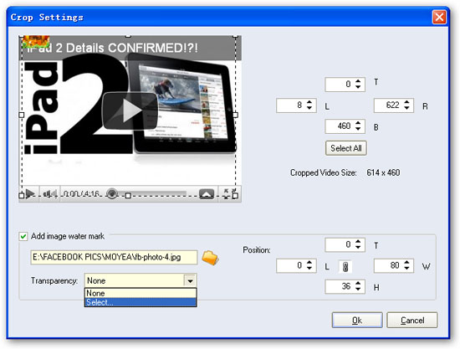Uncheck Add image water mark checkbox
Viewport: 460px width, 349px height.
(23, 236)
